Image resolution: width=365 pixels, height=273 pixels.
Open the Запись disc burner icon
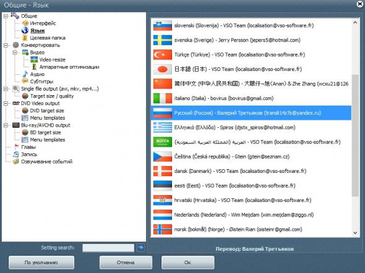16,154
